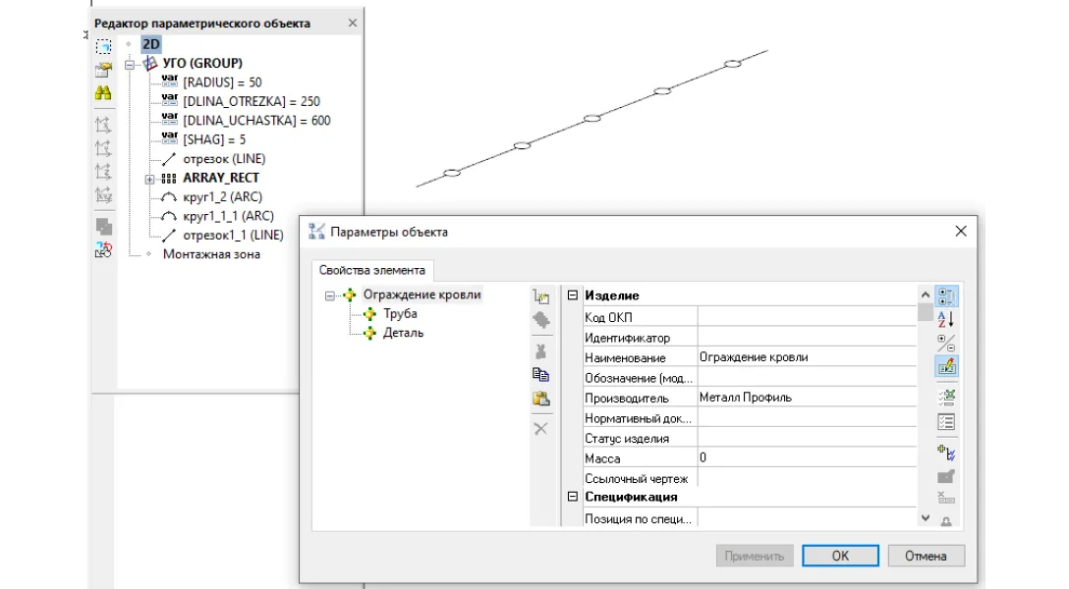Screen dimensions: 1069x589
Task: Click the plain checklist icon
Action: pos(946,421)
